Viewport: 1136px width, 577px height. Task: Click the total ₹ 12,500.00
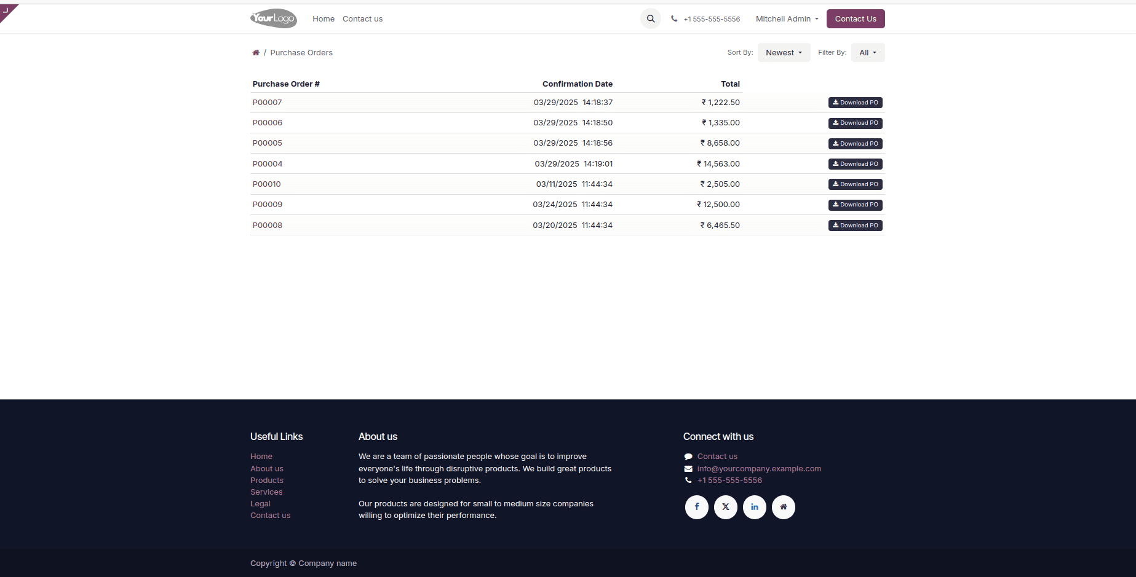[718, 205]
